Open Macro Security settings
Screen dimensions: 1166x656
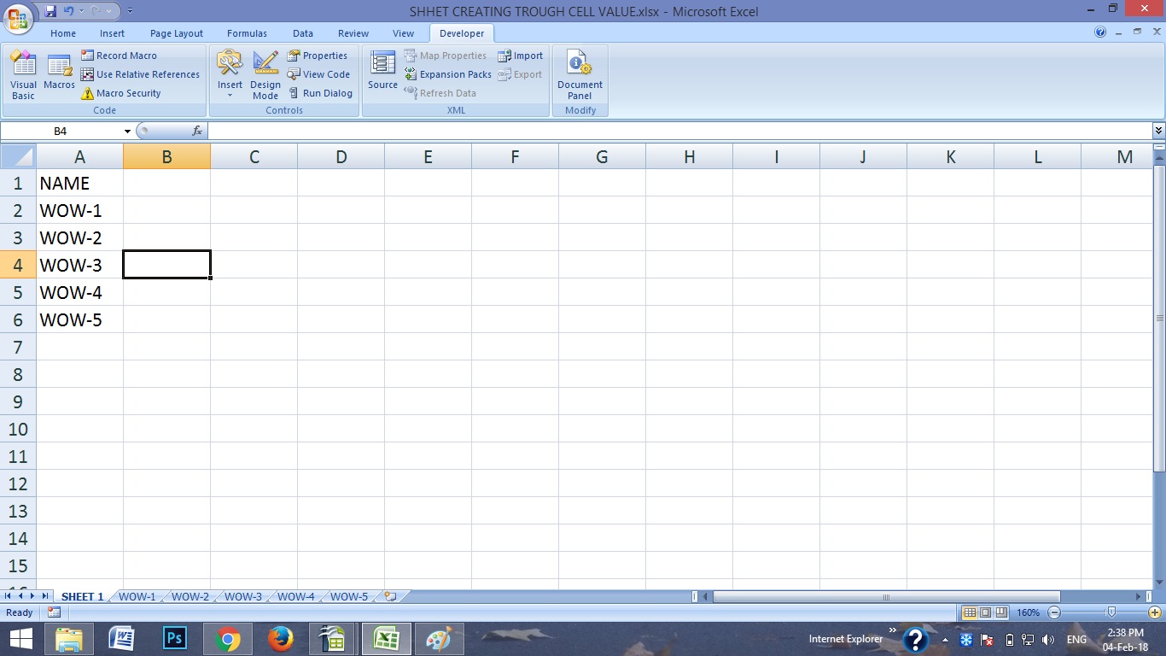point(125,93)
